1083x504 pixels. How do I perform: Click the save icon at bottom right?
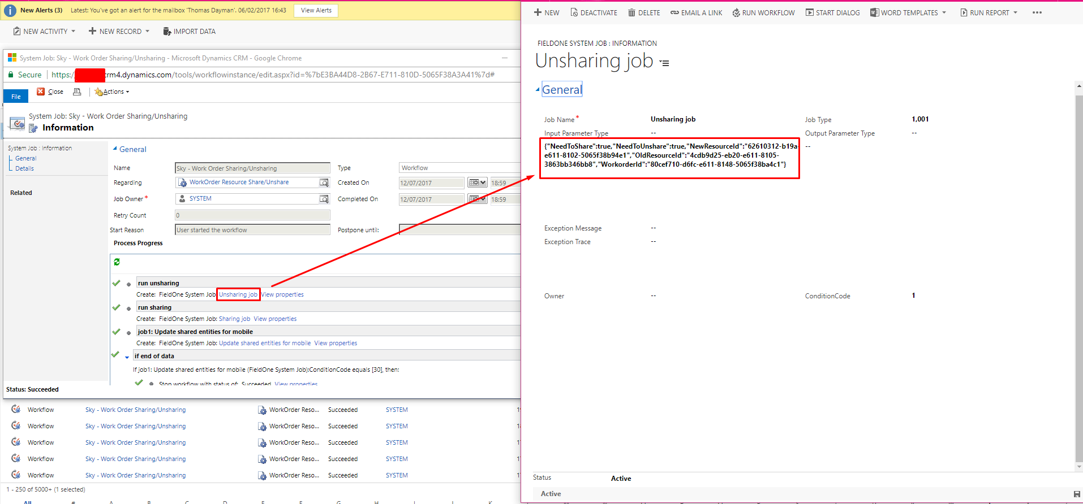[1076, 494]
